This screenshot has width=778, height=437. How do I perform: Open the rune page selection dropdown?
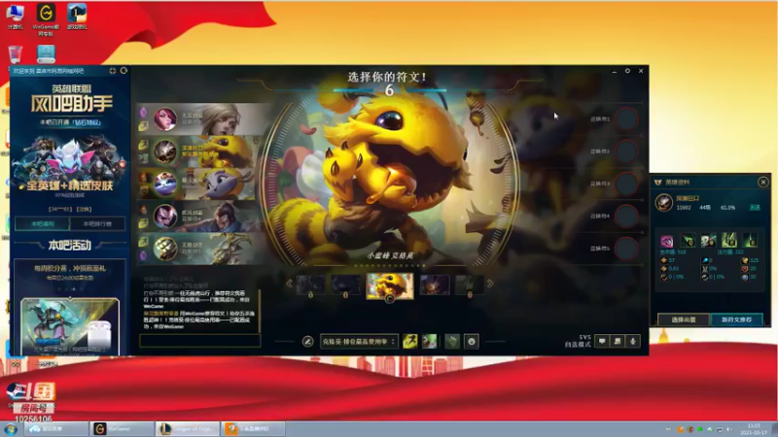(x=359, y=342)
